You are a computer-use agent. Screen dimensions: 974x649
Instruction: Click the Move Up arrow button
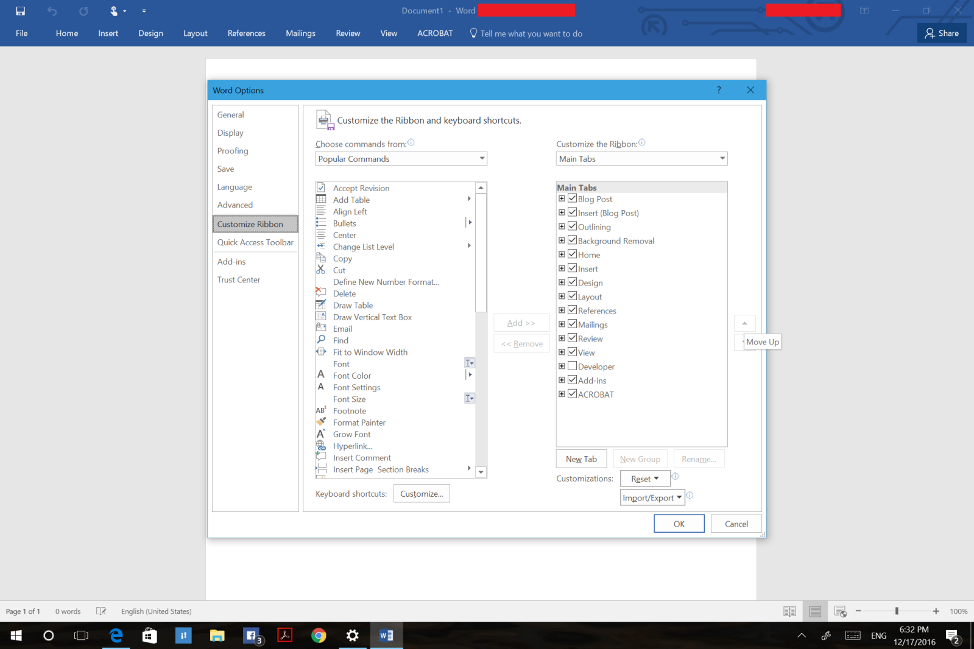tap(744, 323)
